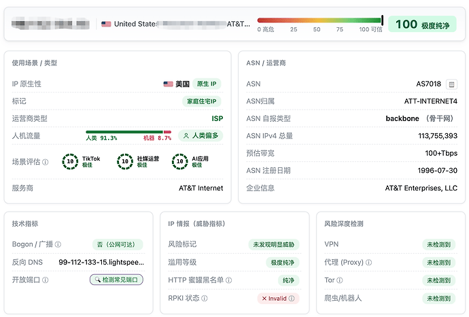The height and width of the screenshot is (317, 469).
Task: Click the person icon in 人类偏多 badge
Action: click(186, 135)
